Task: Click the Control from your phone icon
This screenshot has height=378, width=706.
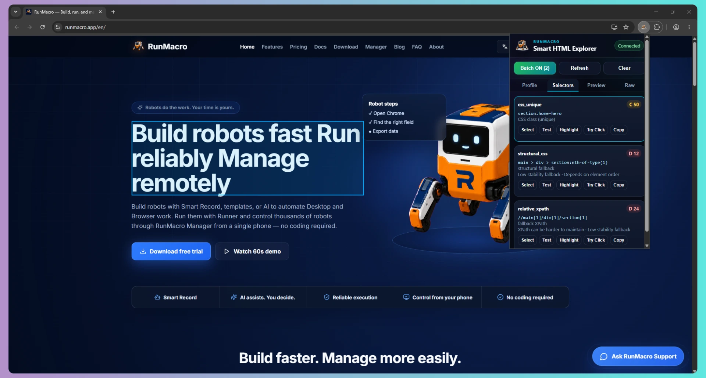Action: pos(406,297)
